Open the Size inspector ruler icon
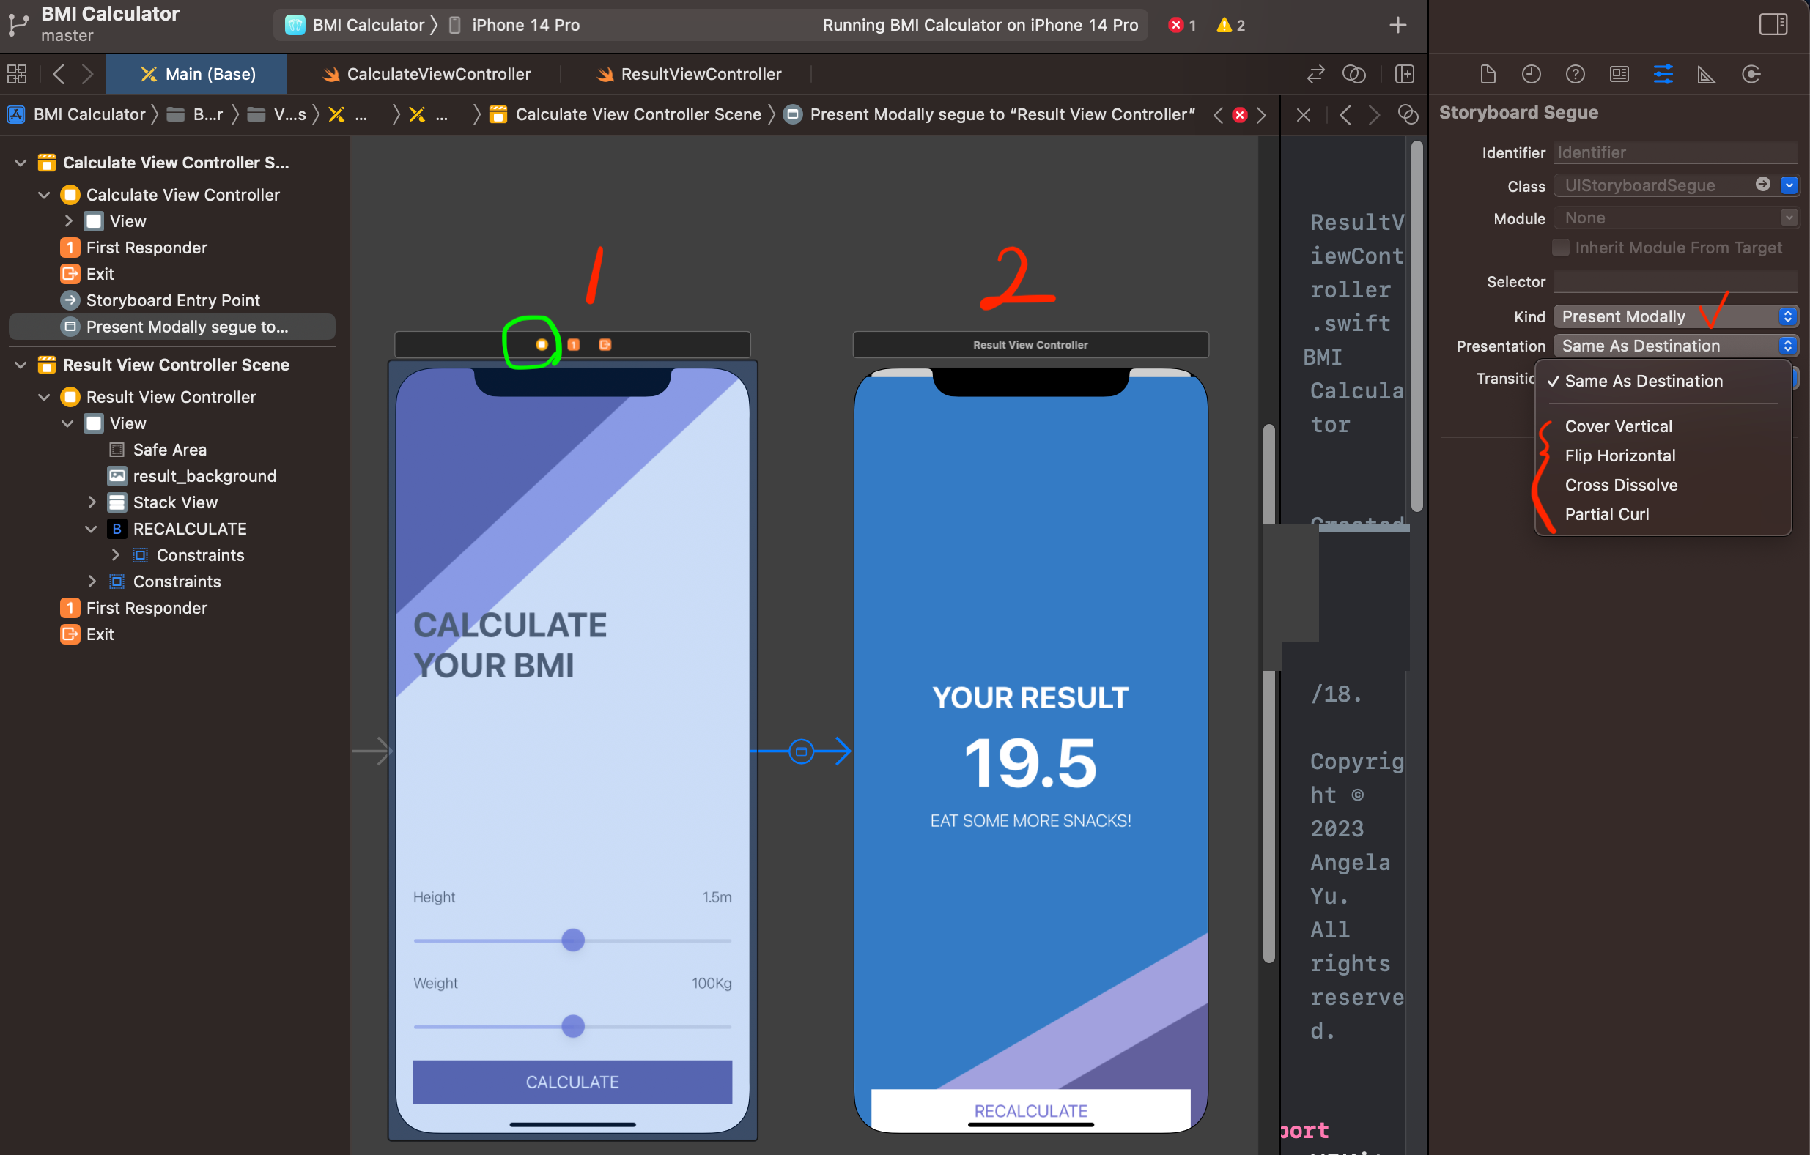 coord(1706,74)
